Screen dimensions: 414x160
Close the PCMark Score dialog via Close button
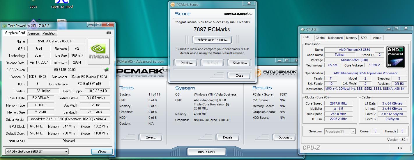point(239,75)
